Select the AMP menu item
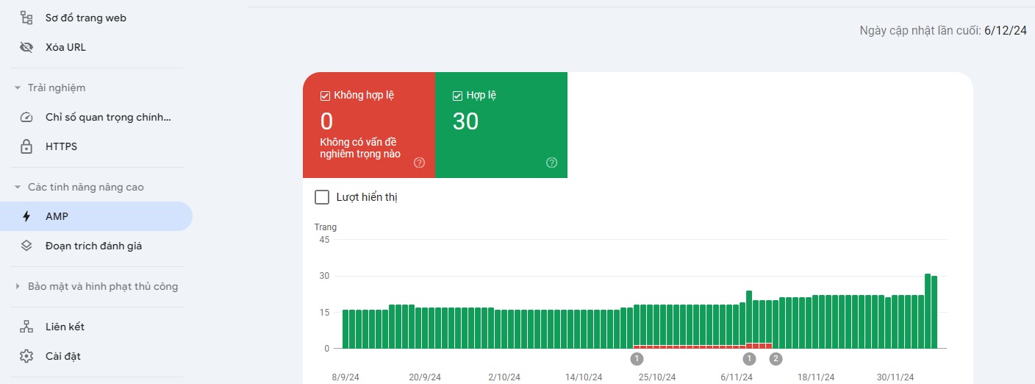1035x384 pixels. pyautogui.click(x=96, y=216)
